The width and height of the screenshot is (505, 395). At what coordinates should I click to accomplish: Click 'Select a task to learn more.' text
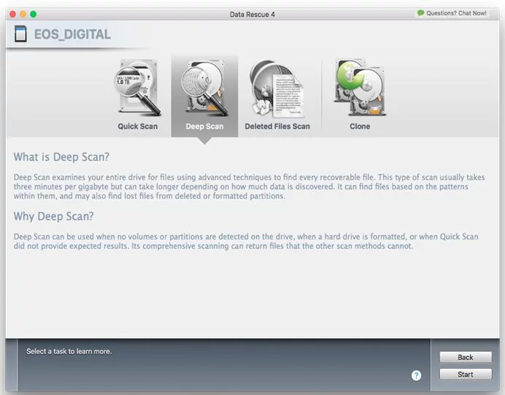click(69, 351)
